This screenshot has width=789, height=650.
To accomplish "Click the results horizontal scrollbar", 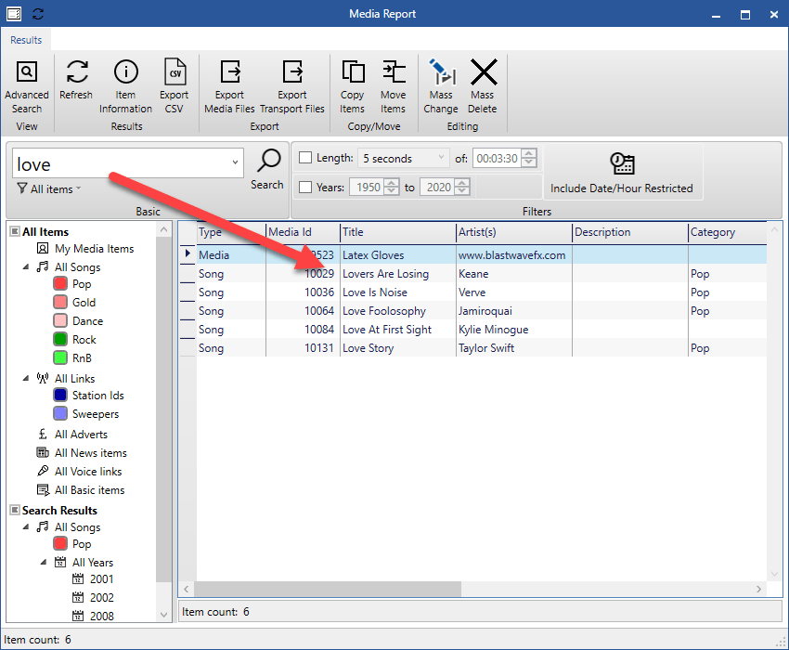I will [x=328, y=589].
